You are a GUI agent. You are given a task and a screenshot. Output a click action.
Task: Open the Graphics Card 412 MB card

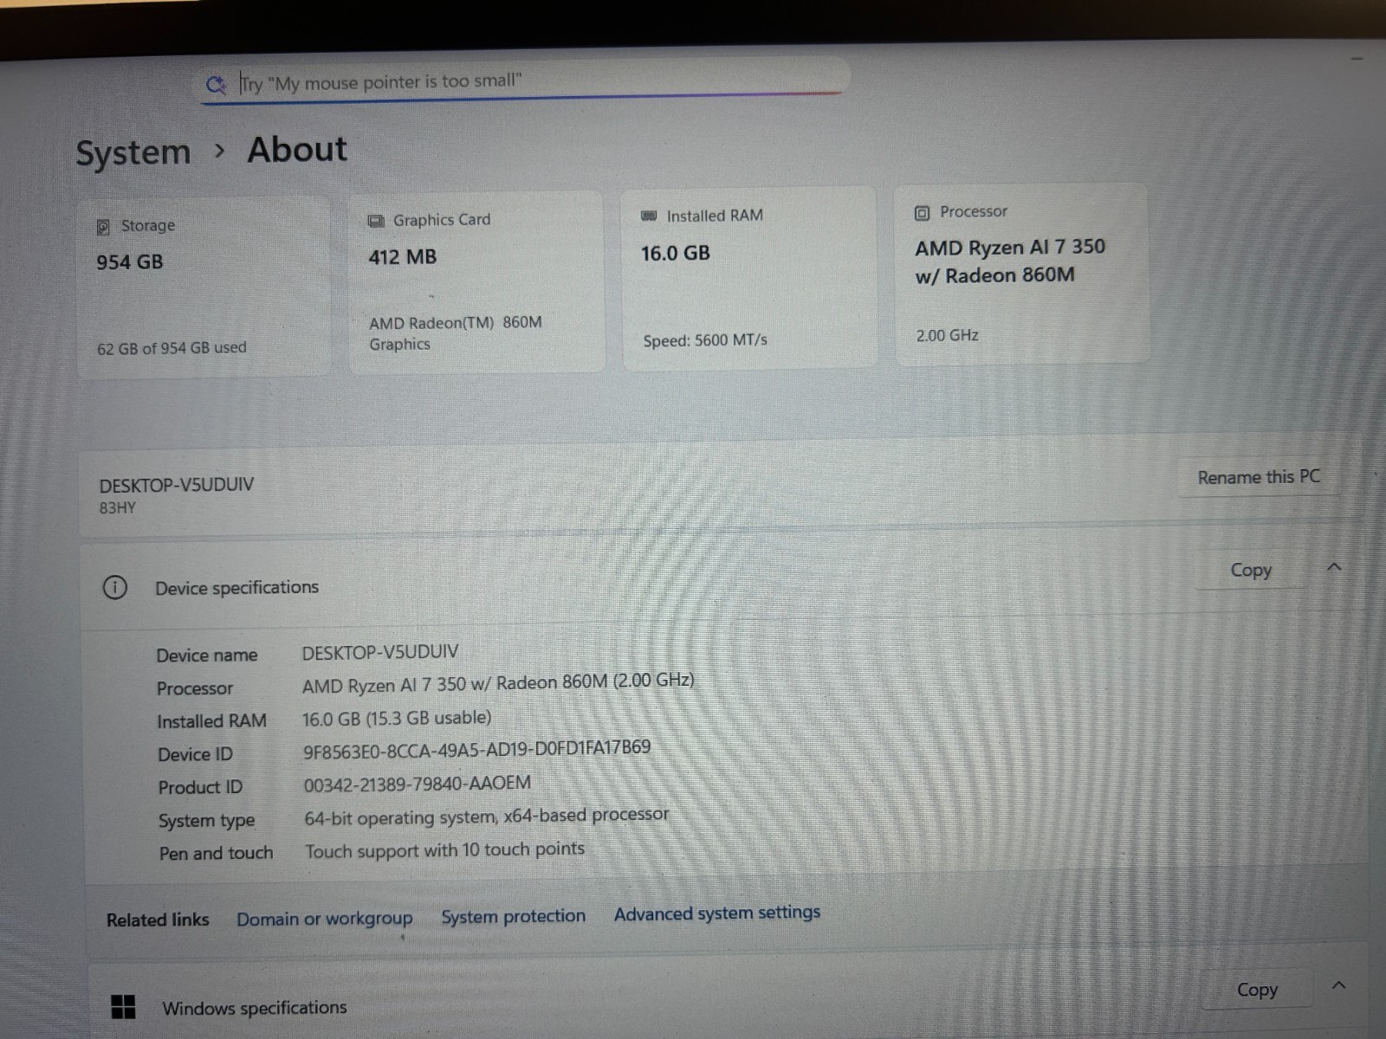coord(476,282)
